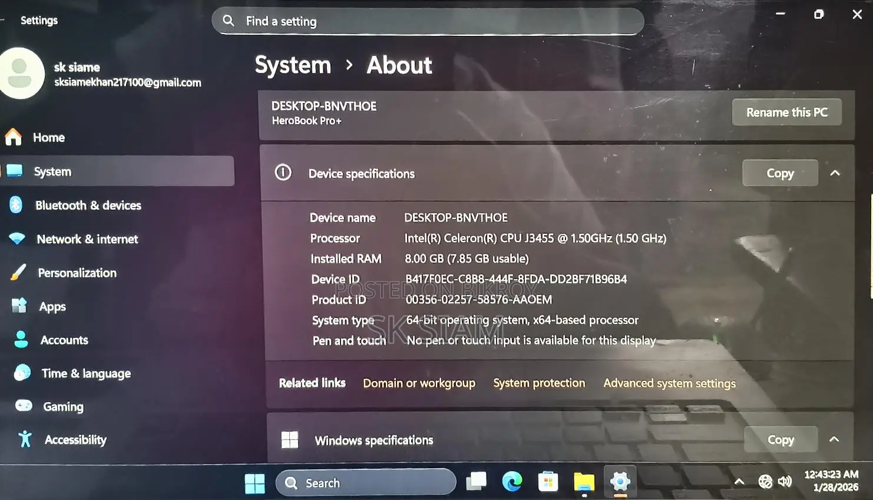
Task: Click the Product ID value 00356-02257-58576-AAOEM
Action: pyautogui.click(x=479, y=299)
